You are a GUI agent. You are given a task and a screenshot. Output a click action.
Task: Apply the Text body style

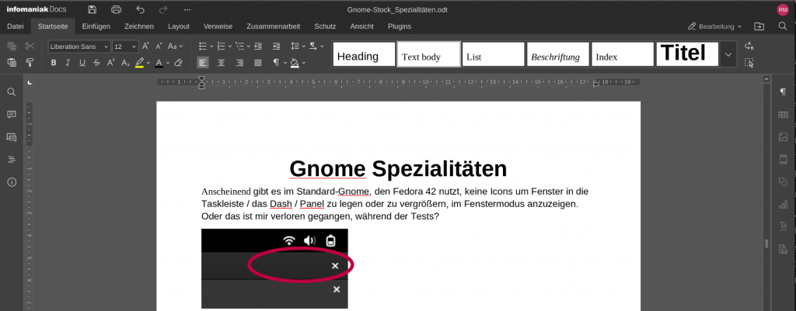(x=428, y=54)
